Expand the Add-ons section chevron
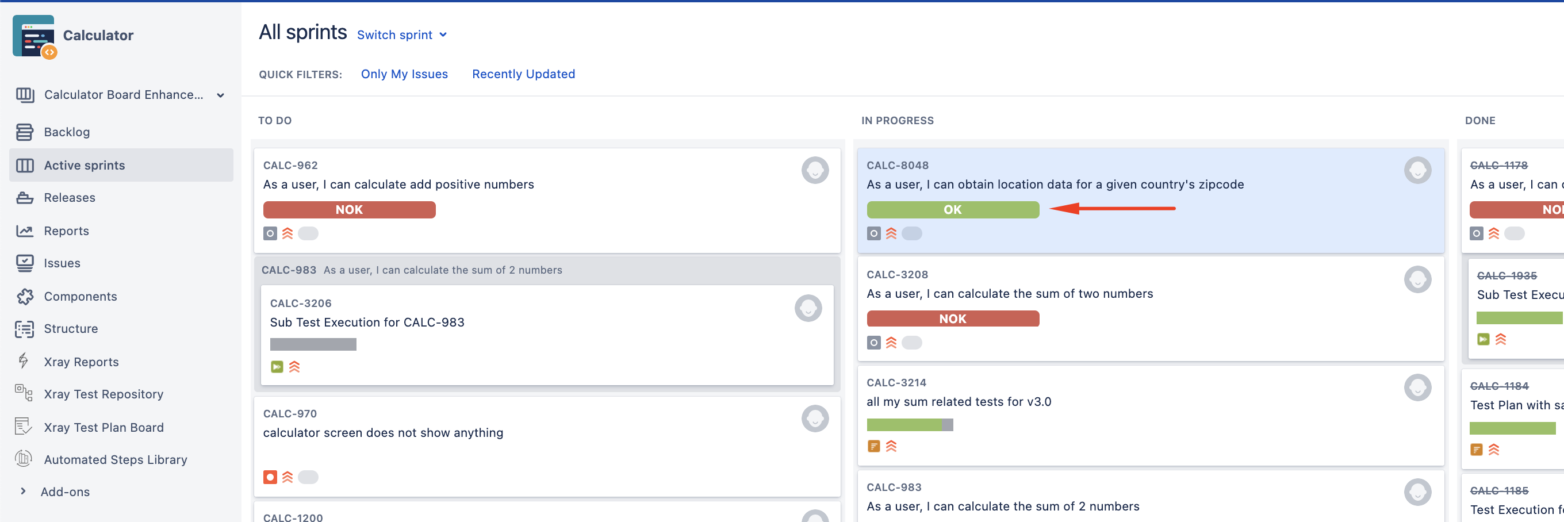Image resolution: width=1564 pixels, height=522 pixels. [23, 491]
